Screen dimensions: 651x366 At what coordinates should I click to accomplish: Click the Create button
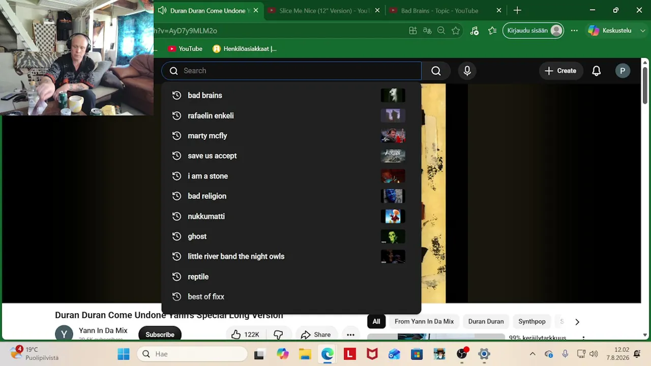(560, 71)
